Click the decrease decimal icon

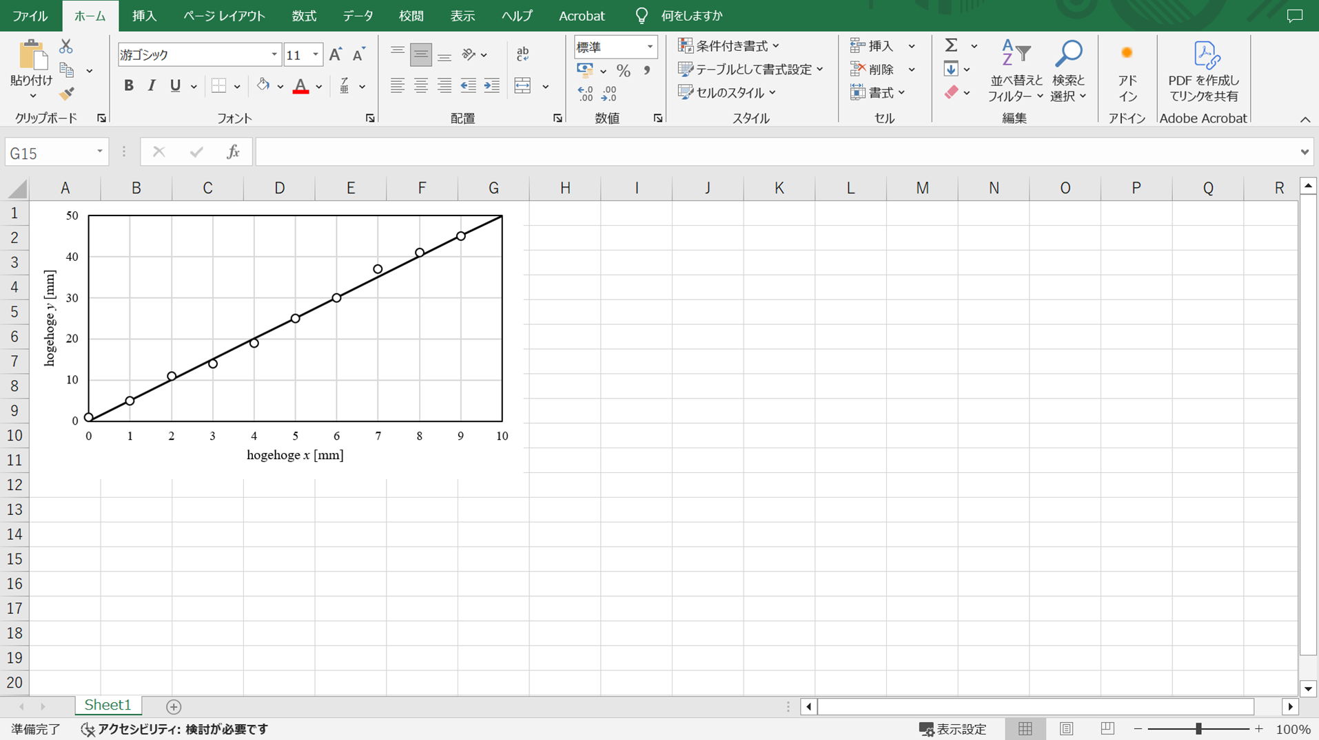tap(609, 94)
